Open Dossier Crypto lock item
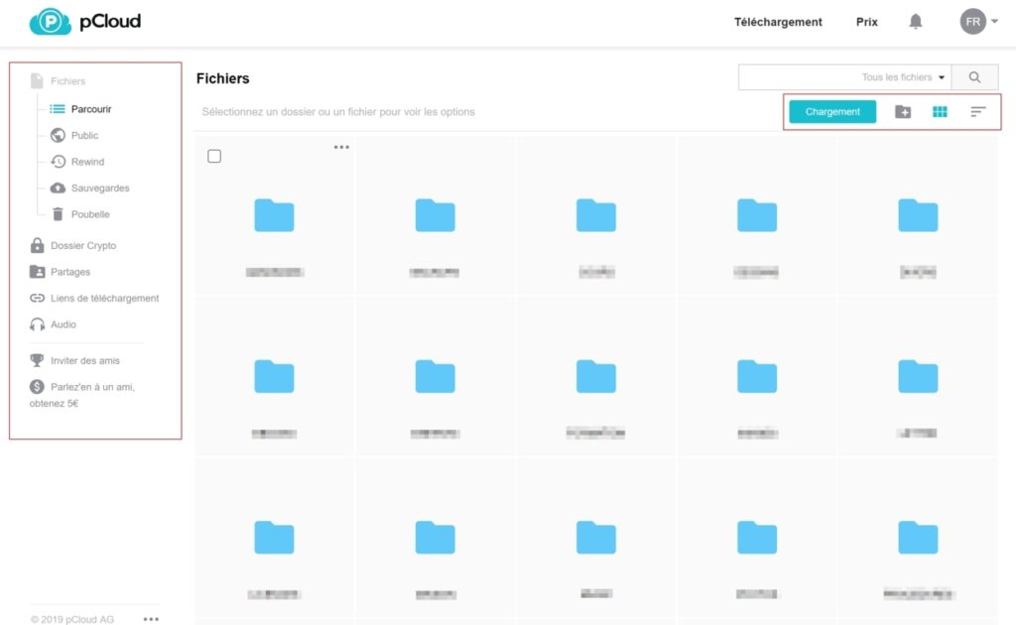This screenshot has width=1016, height=625. point(83,246)
